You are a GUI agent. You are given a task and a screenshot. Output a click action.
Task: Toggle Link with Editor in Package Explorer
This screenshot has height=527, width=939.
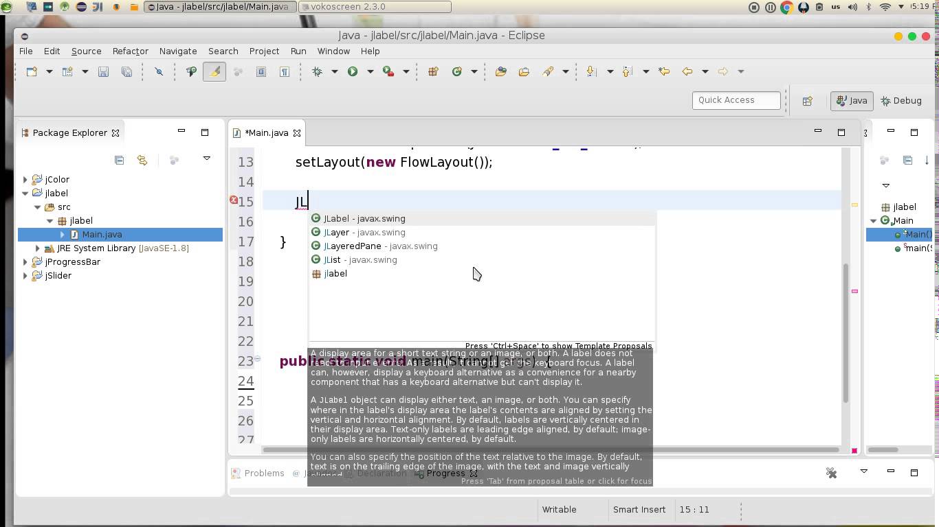[x=142, y=160]
